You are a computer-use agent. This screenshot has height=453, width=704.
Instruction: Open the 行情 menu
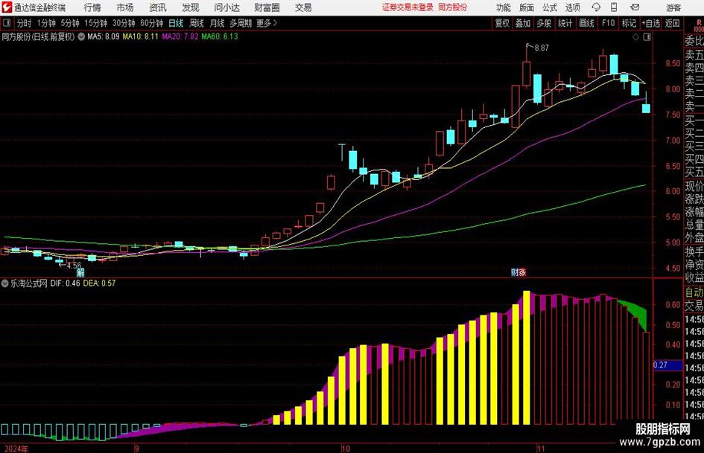[92, 7]
